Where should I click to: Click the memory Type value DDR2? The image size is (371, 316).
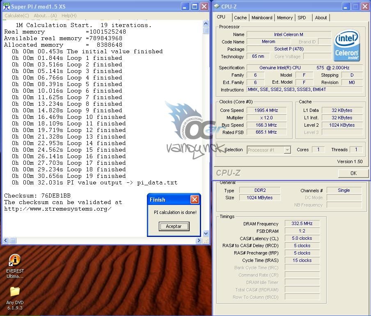click(260, 190)
